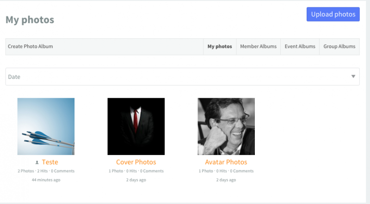Click the 44 minutes ago timestamp
This screenshot has height=204, width=370.
click(46, 180)
